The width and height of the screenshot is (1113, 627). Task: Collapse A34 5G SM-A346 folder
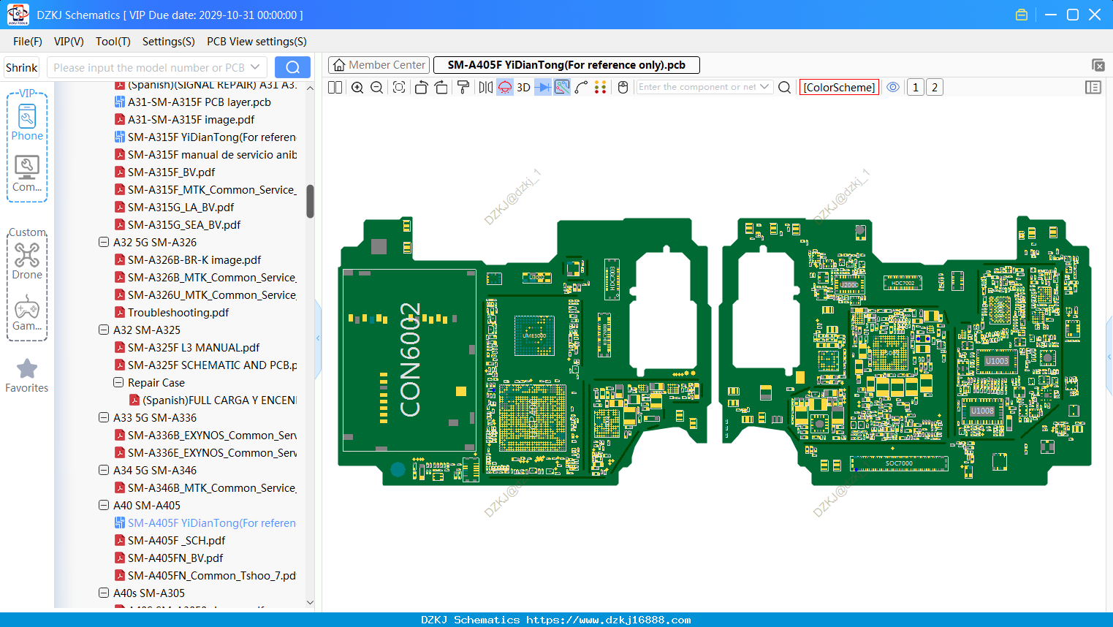pyautogui.click(x=104, y=470)
